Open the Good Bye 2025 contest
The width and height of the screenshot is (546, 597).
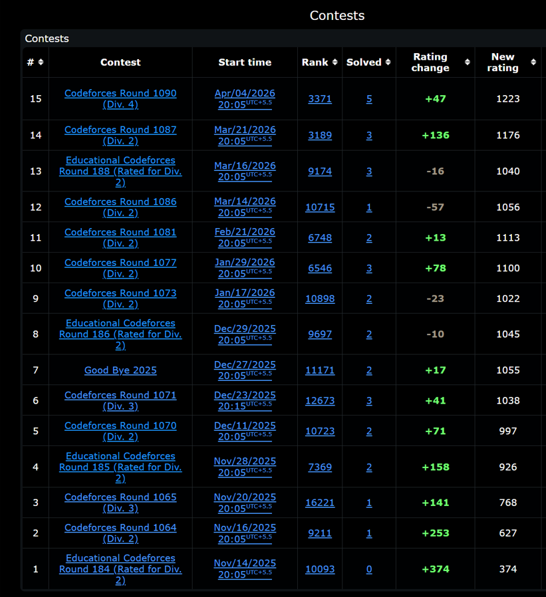click(120, 370)
